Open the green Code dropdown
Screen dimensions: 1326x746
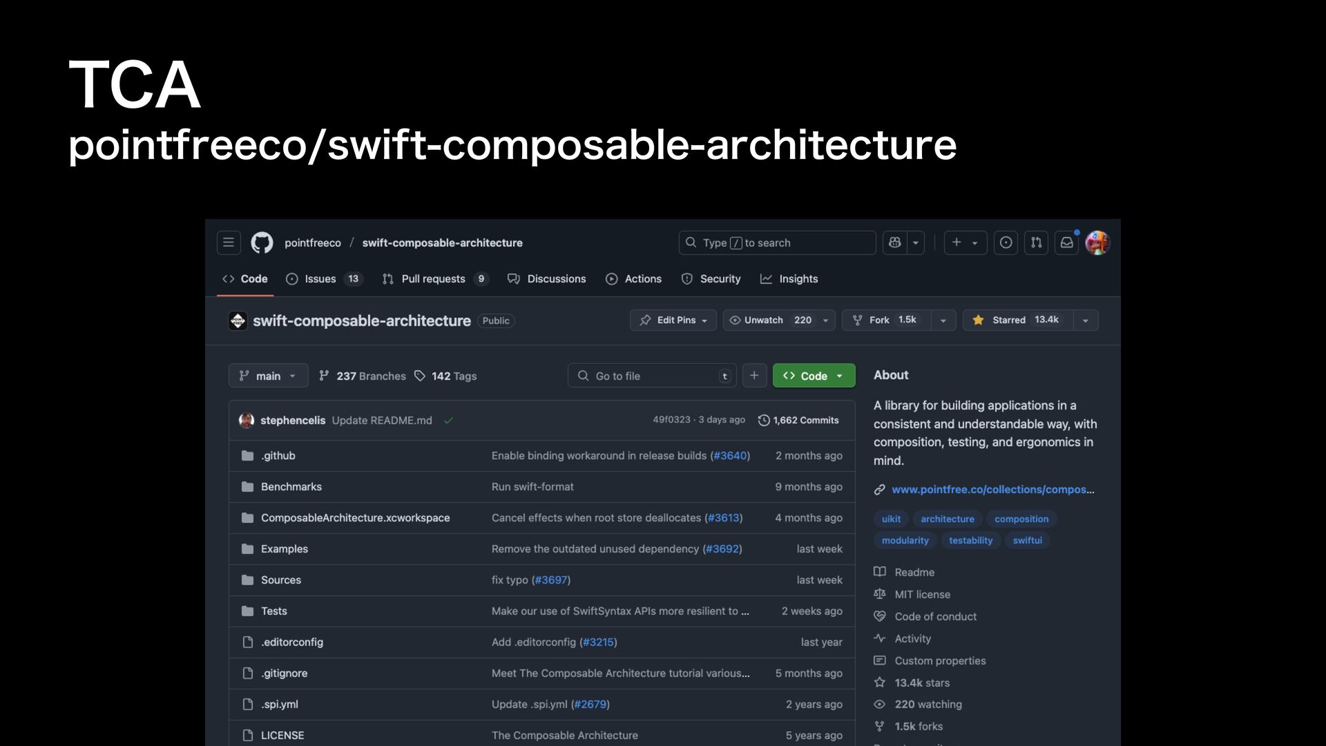click(814, 376)
